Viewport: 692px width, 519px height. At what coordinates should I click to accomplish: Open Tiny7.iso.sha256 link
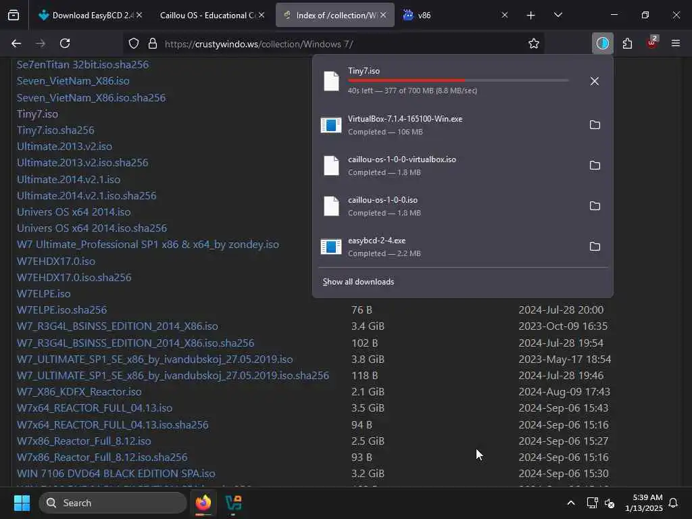[55, 130]
